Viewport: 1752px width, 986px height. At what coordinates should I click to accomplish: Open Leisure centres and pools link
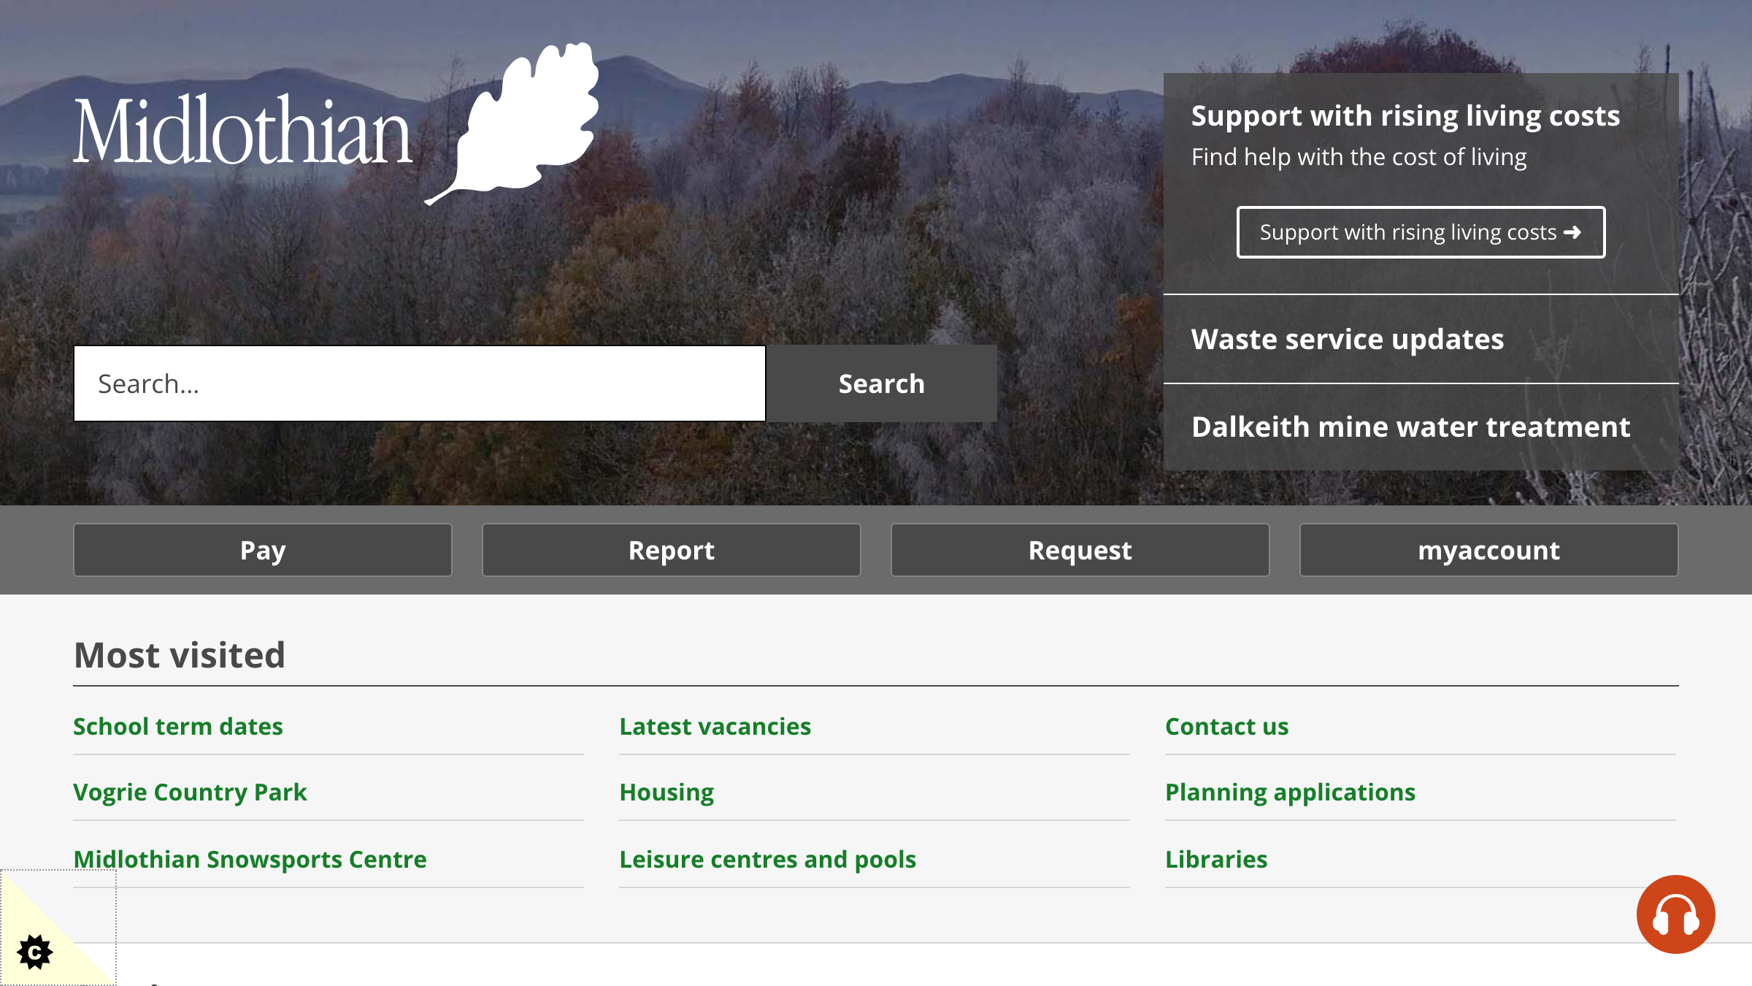767,860
